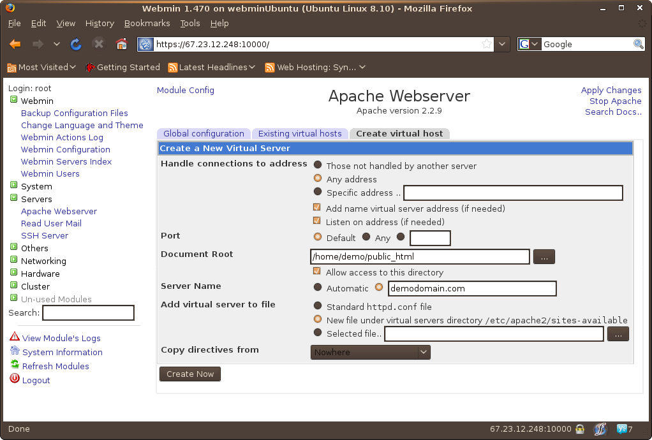Open the Tools menu
This screenshot has width=652, height=440.
[190, 23]
